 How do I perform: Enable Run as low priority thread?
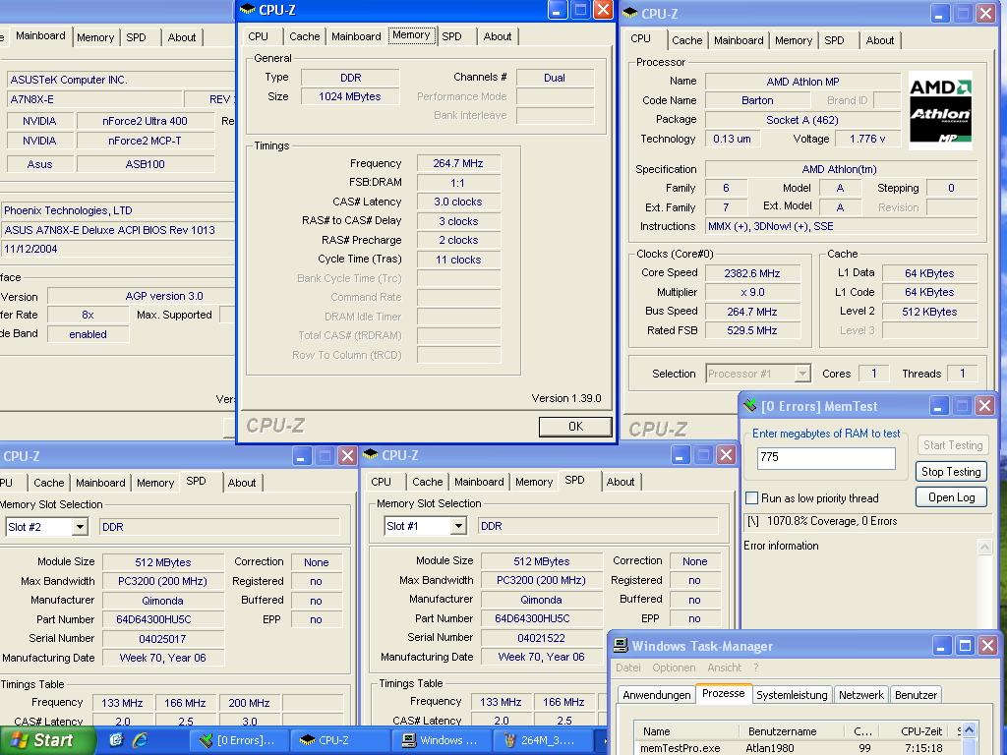pos(752,498)
